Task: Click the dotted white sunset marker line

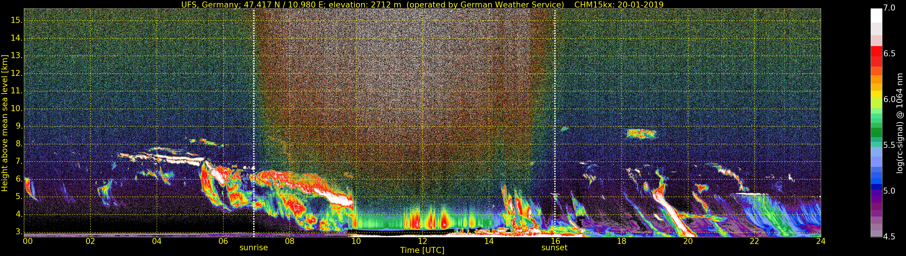Action: (x=555, y=123)
